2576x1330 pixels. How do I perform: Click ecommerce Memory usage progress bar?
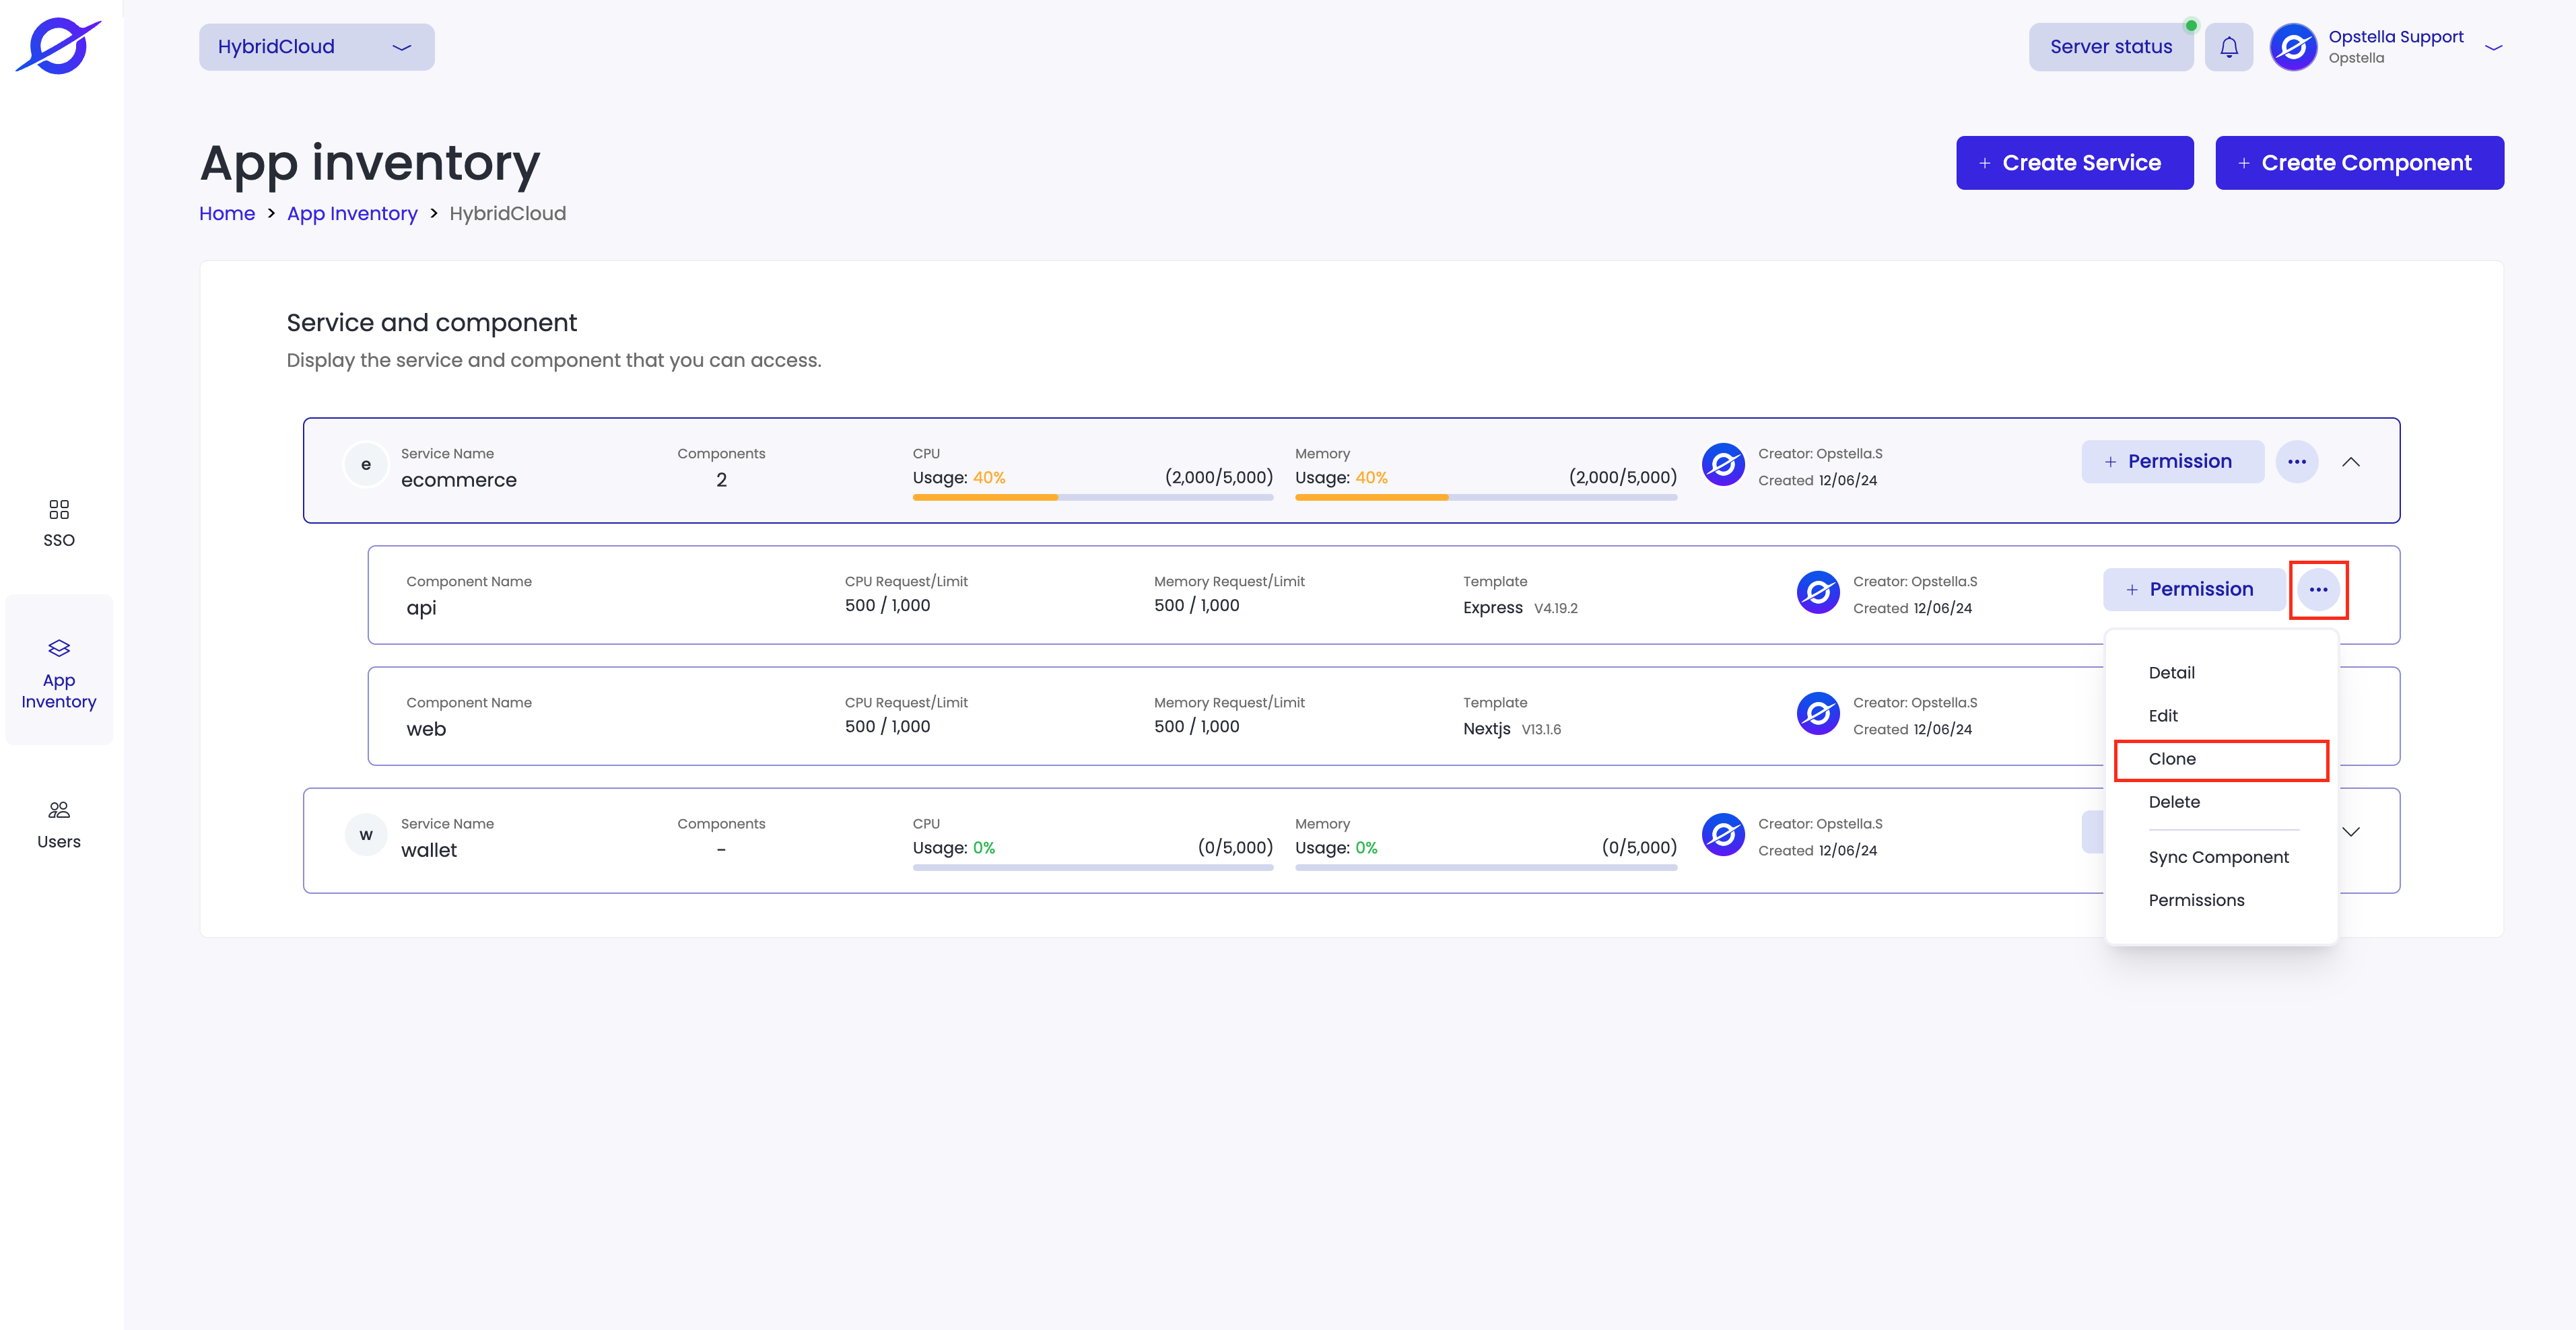1486,497
